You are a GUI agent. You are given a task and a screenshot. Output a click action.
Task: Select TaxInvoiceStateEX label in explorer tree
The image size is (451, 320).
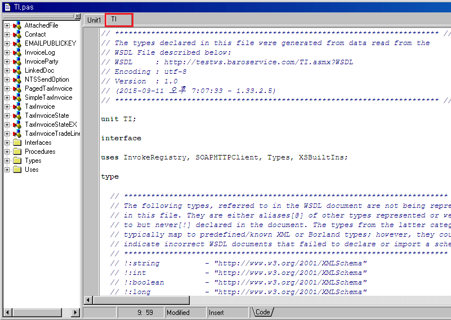(x=51, y=125)
